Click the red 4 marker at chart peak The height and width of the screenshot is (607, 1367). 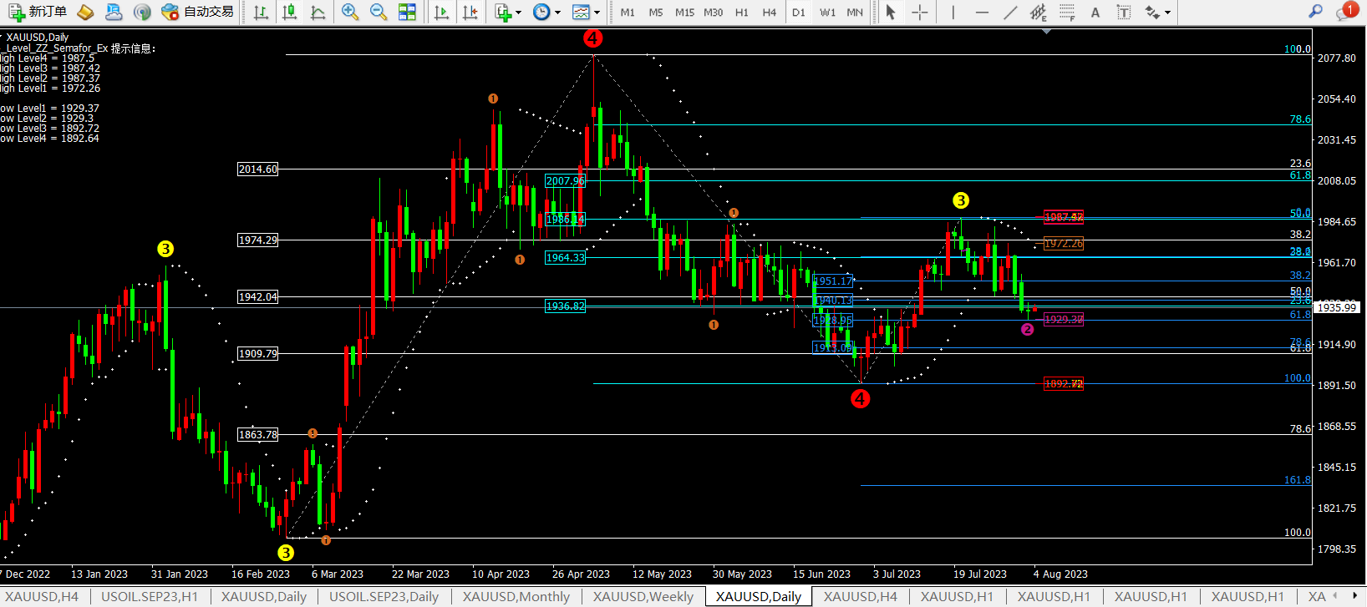pyautogui.click(x=592, y=38)
